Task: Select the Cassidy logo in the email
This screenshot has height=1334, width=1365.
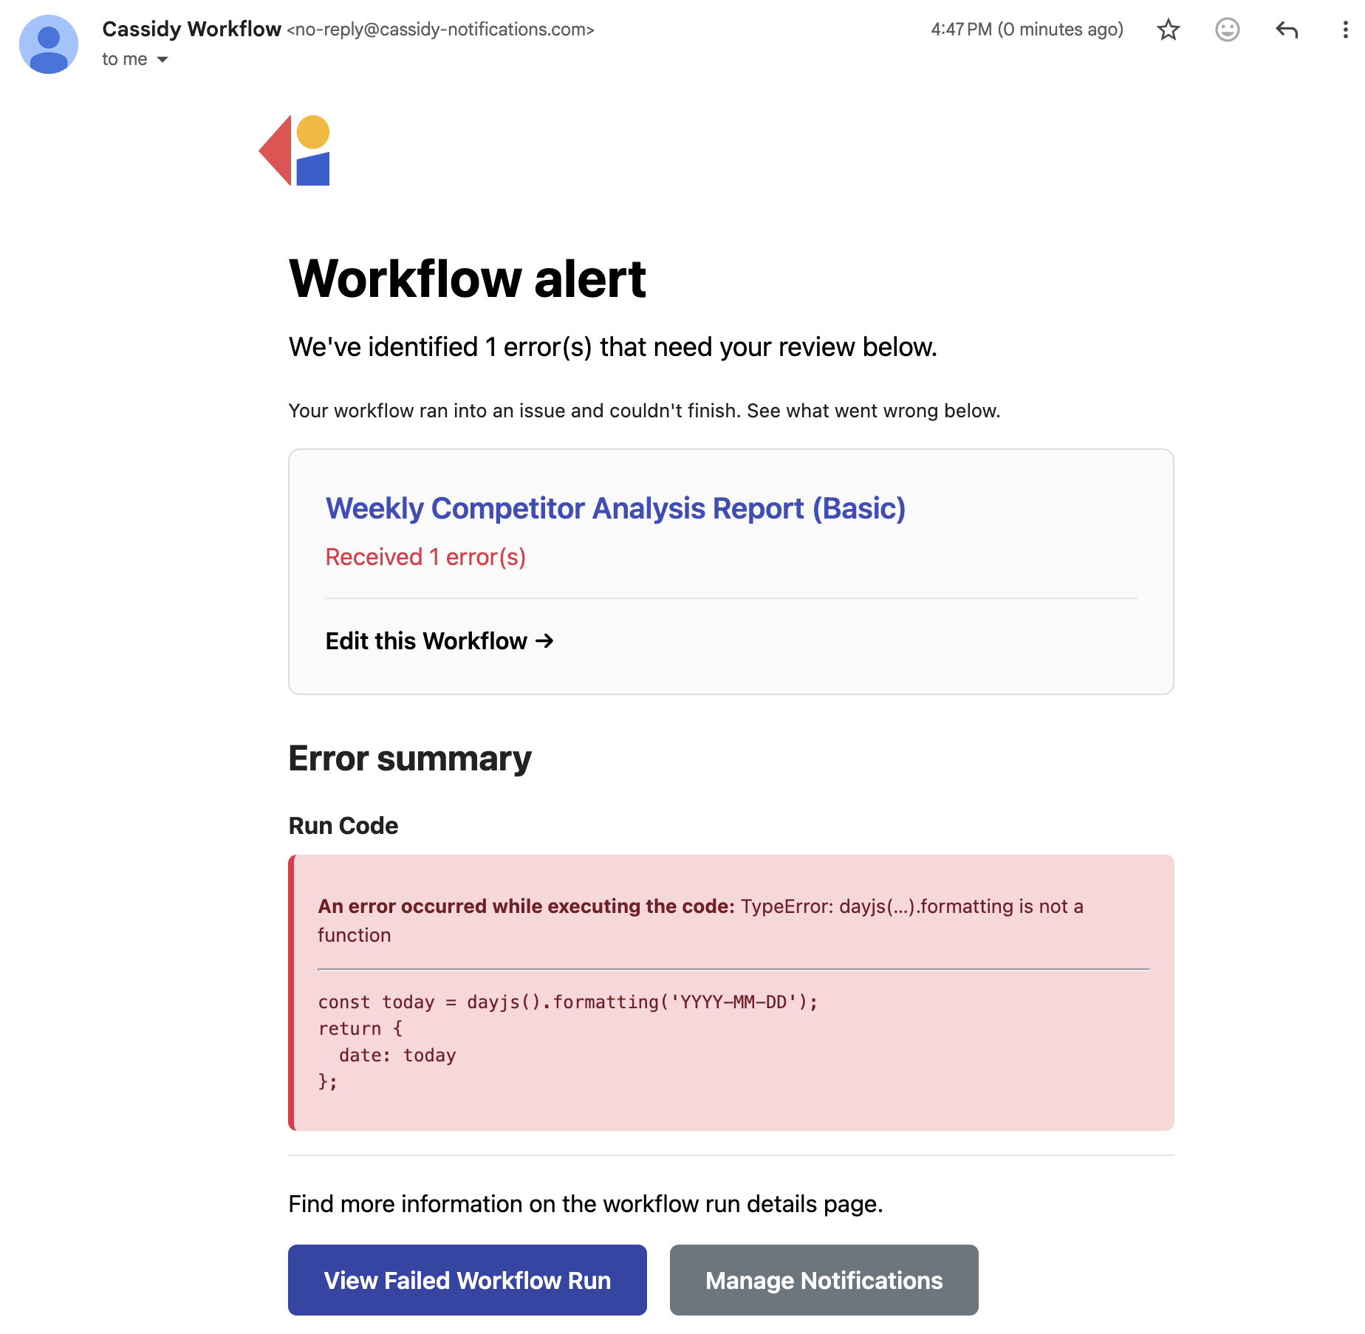Action: pos(294,150)
